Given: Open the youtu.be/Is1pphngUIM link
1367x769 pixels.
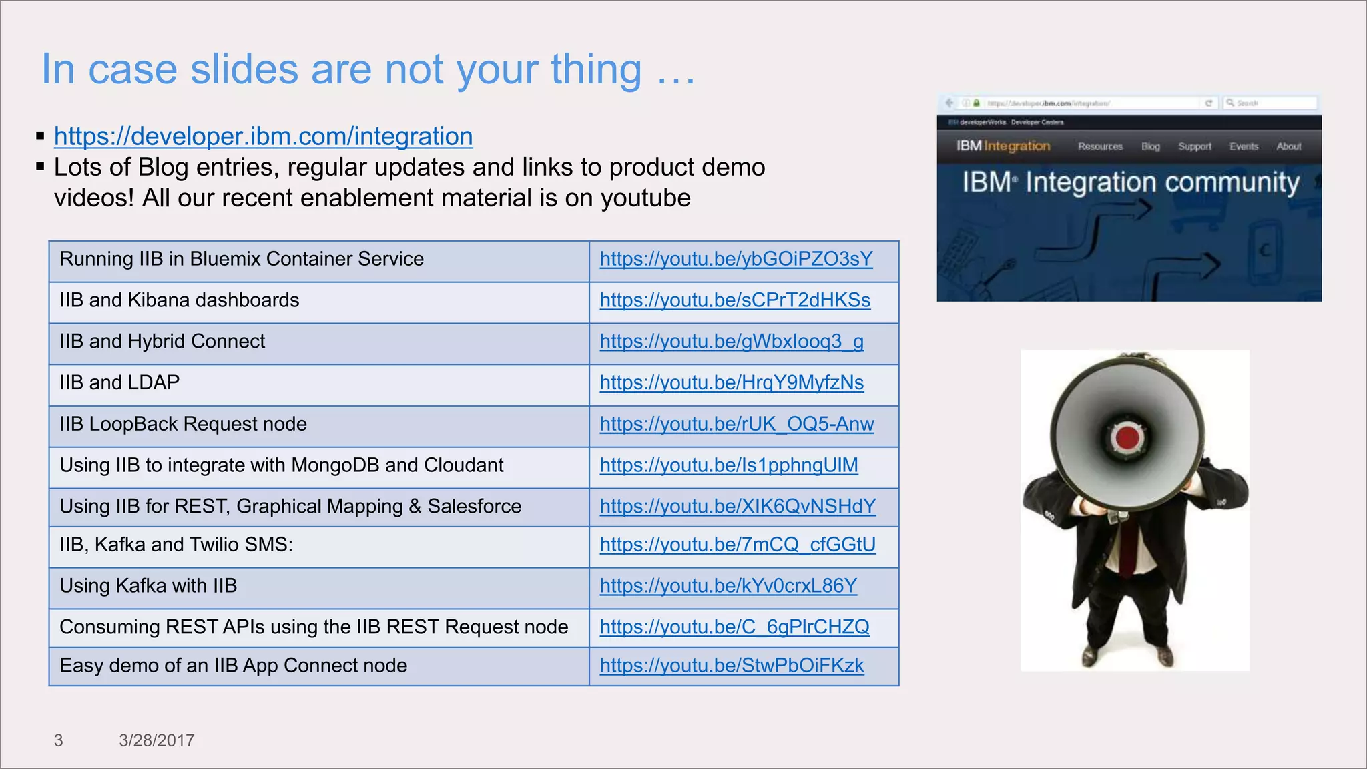Looking at the screenshot, I should pyautogui.click(x=729, y=465).
